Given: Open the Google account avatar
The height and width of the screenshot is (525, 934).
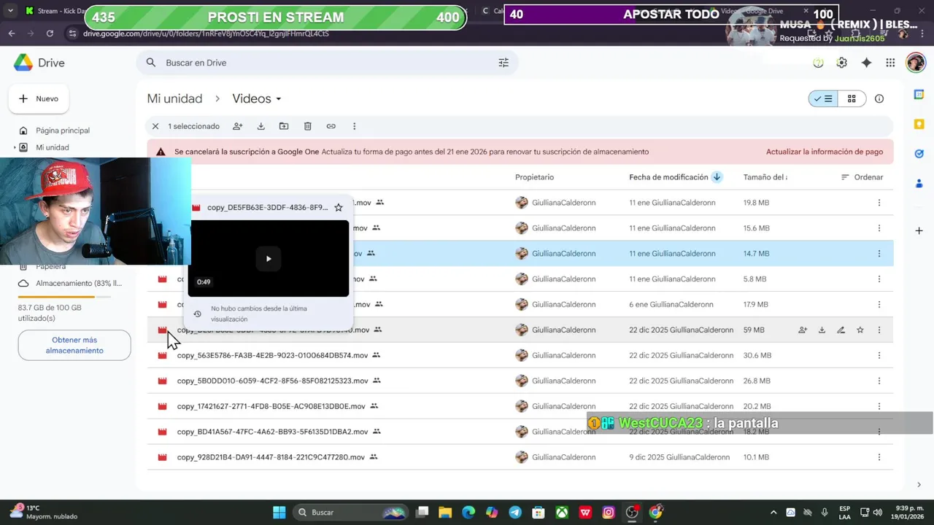Looking at the screenshot, I should pyautogui.click(x=916, y=63).
